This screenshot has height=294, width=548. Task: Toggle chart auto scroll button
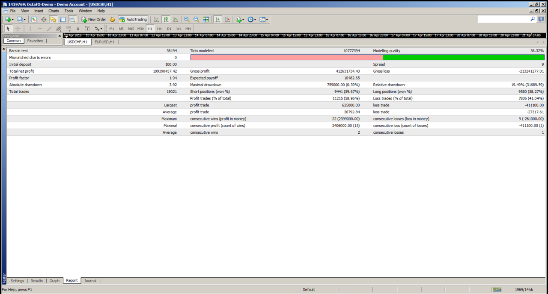[x=218, y=19]
